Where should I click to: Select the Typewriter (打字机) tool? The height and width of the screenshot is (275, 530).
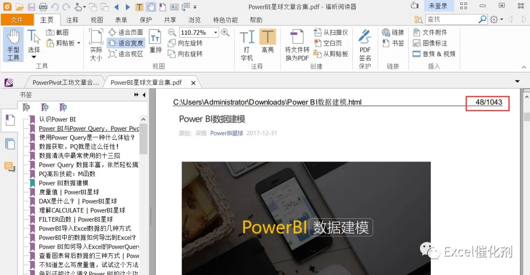pos(247,45)
